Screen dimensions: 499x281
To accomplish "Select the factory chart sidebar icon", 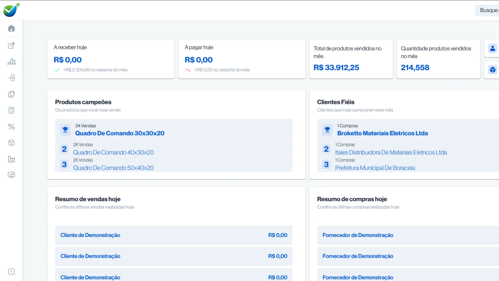I will pyautogui.click(x=11, y=159).
